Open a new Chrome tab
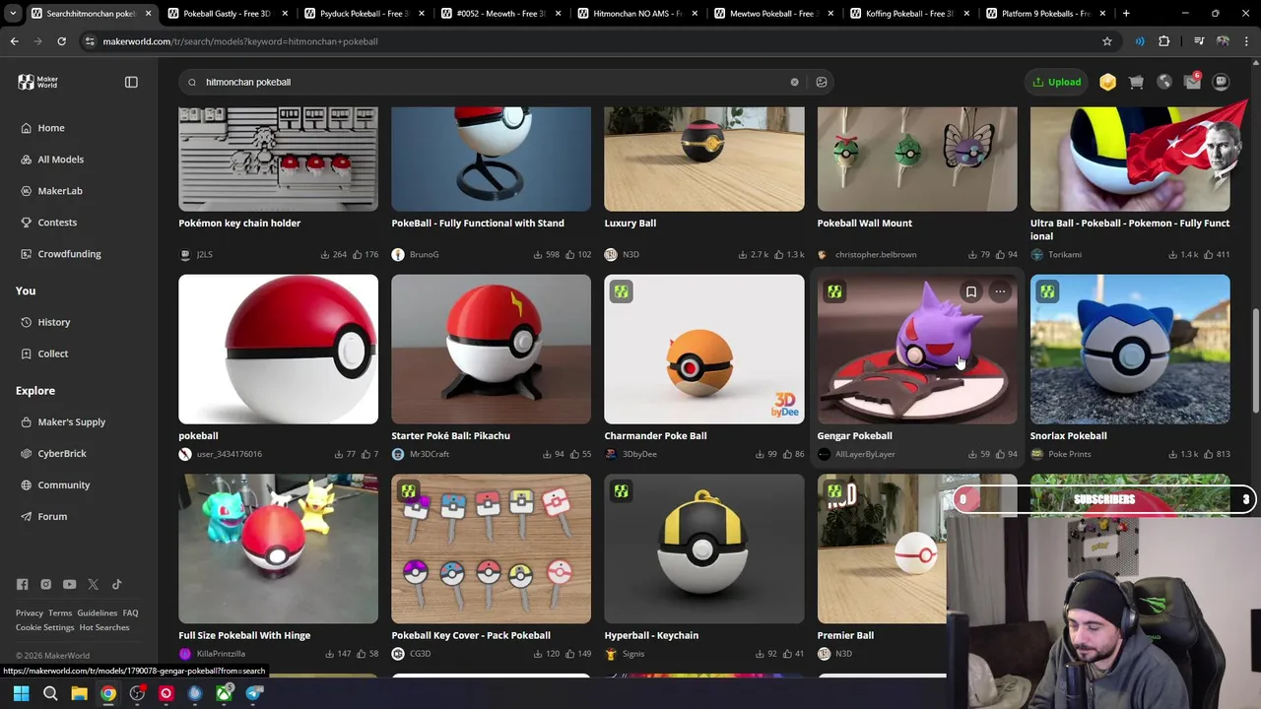 1126,14
